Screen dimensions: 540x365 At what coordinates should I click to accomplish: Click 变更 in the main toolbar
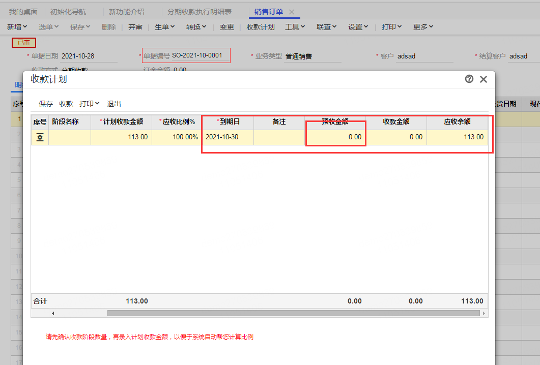tap(227, 27)
